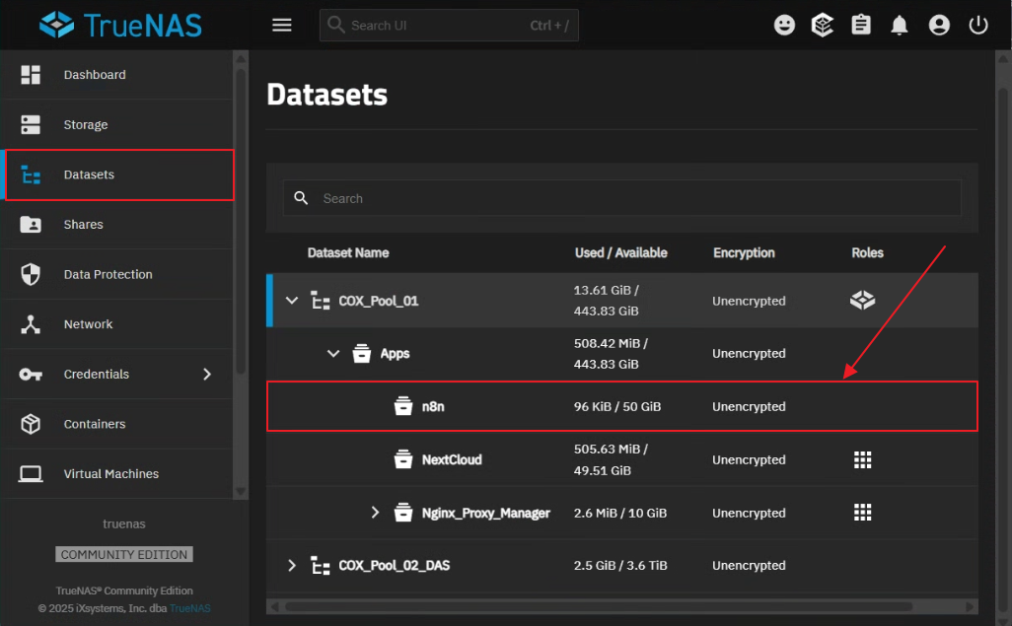Screen dimensions: 1012x626
Task: Expand the COX_Pool_02_DAS pool
Action: pyautogui.click(x=292, y=565)
